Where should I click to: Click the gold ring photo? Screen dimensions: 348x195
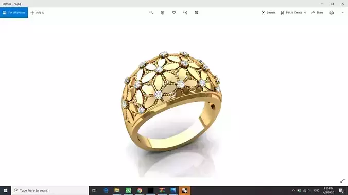tap(172, 102)
